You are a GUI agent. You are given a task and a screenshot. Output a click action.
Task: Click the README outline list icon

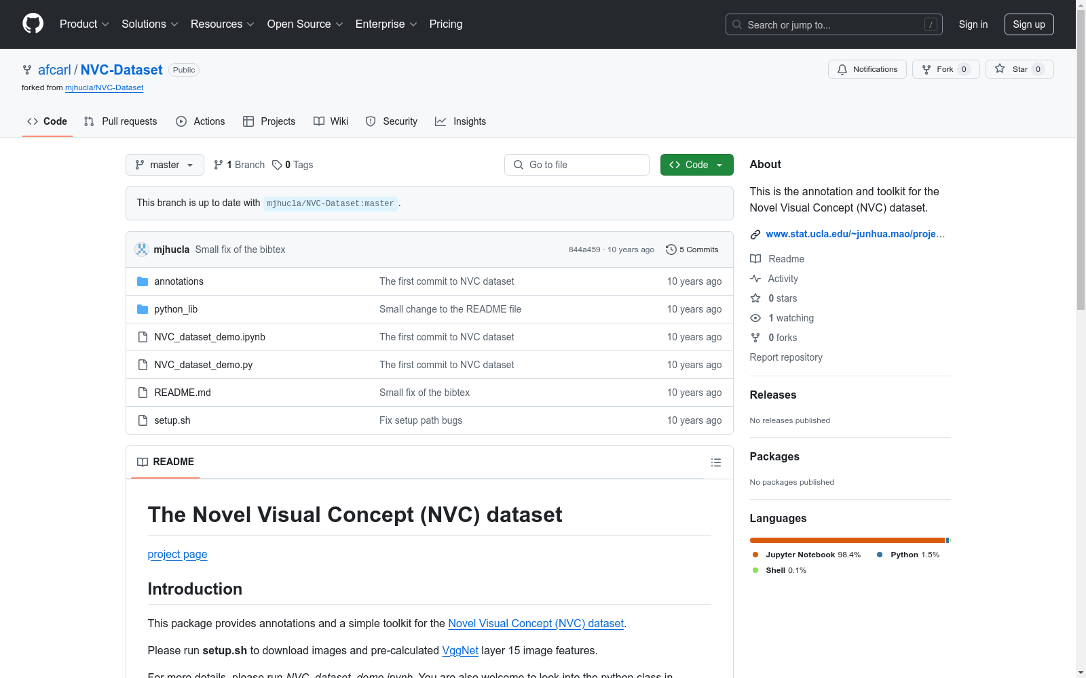pos(715,462)
